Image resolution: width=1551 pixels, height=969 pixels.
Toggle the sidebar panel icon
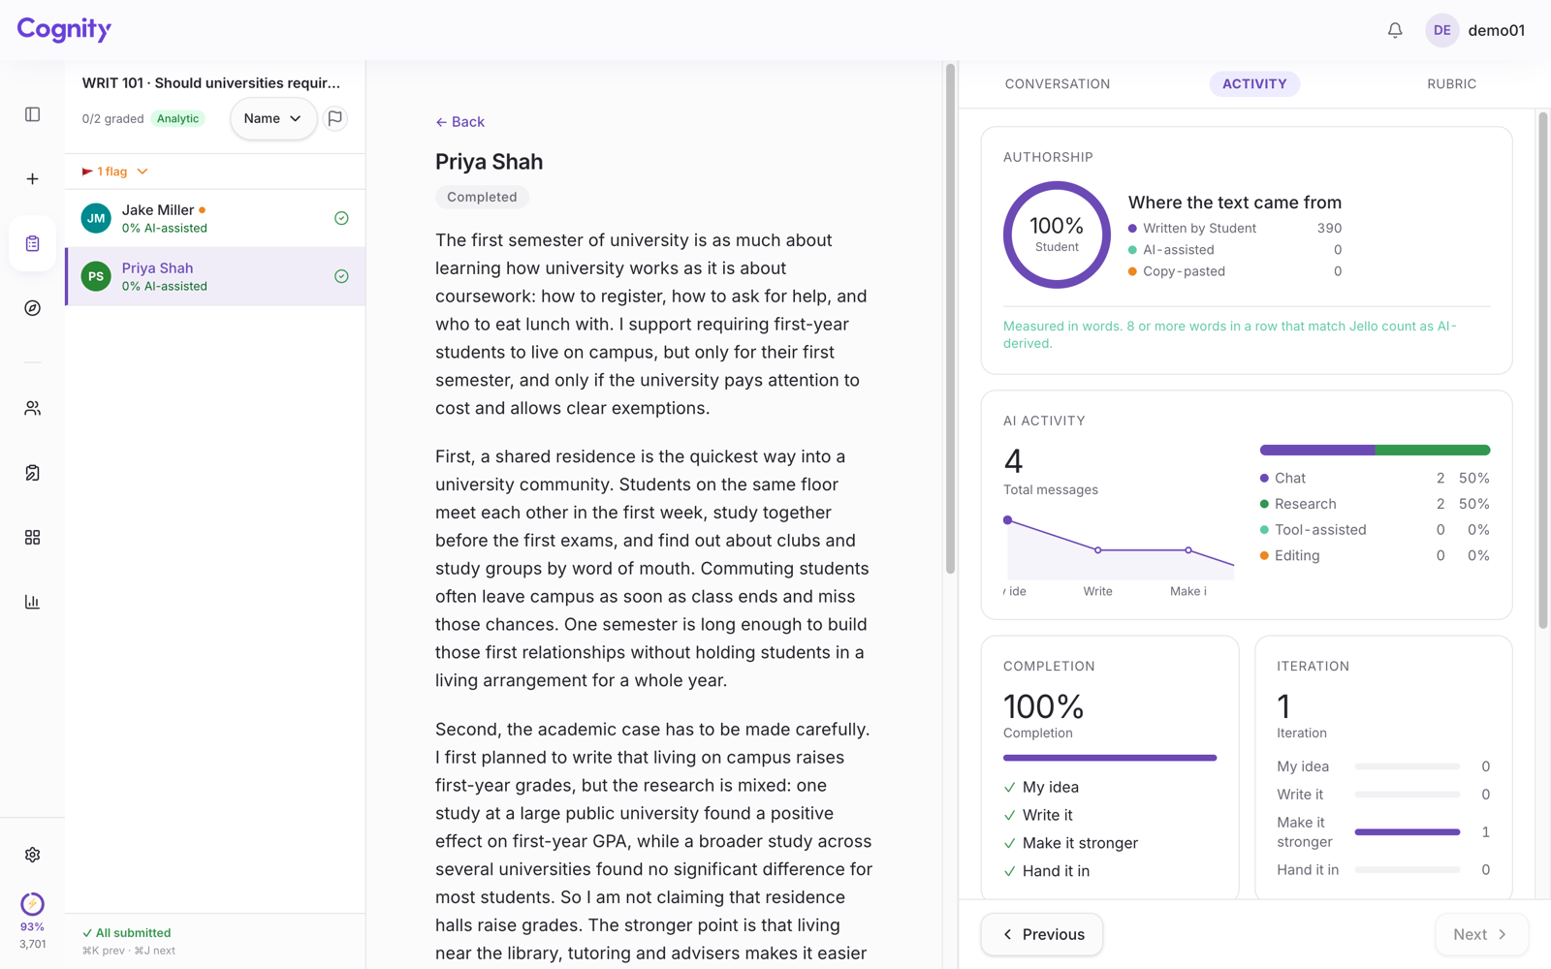(x=32, y=114)
